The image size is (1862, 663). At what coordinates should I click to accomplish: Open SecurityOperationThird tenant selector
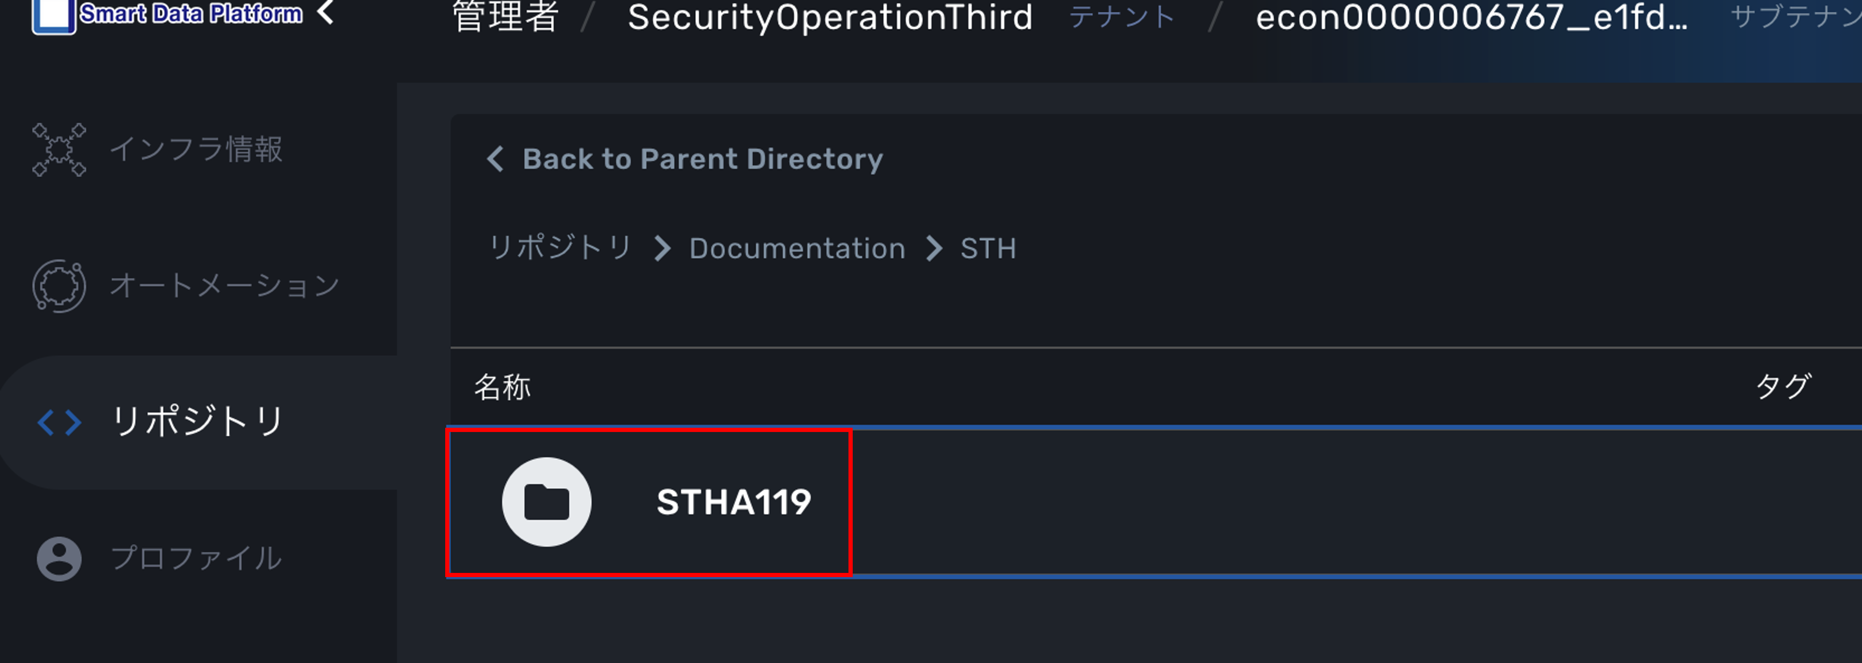pyautogui.click(x=830, y=17)
